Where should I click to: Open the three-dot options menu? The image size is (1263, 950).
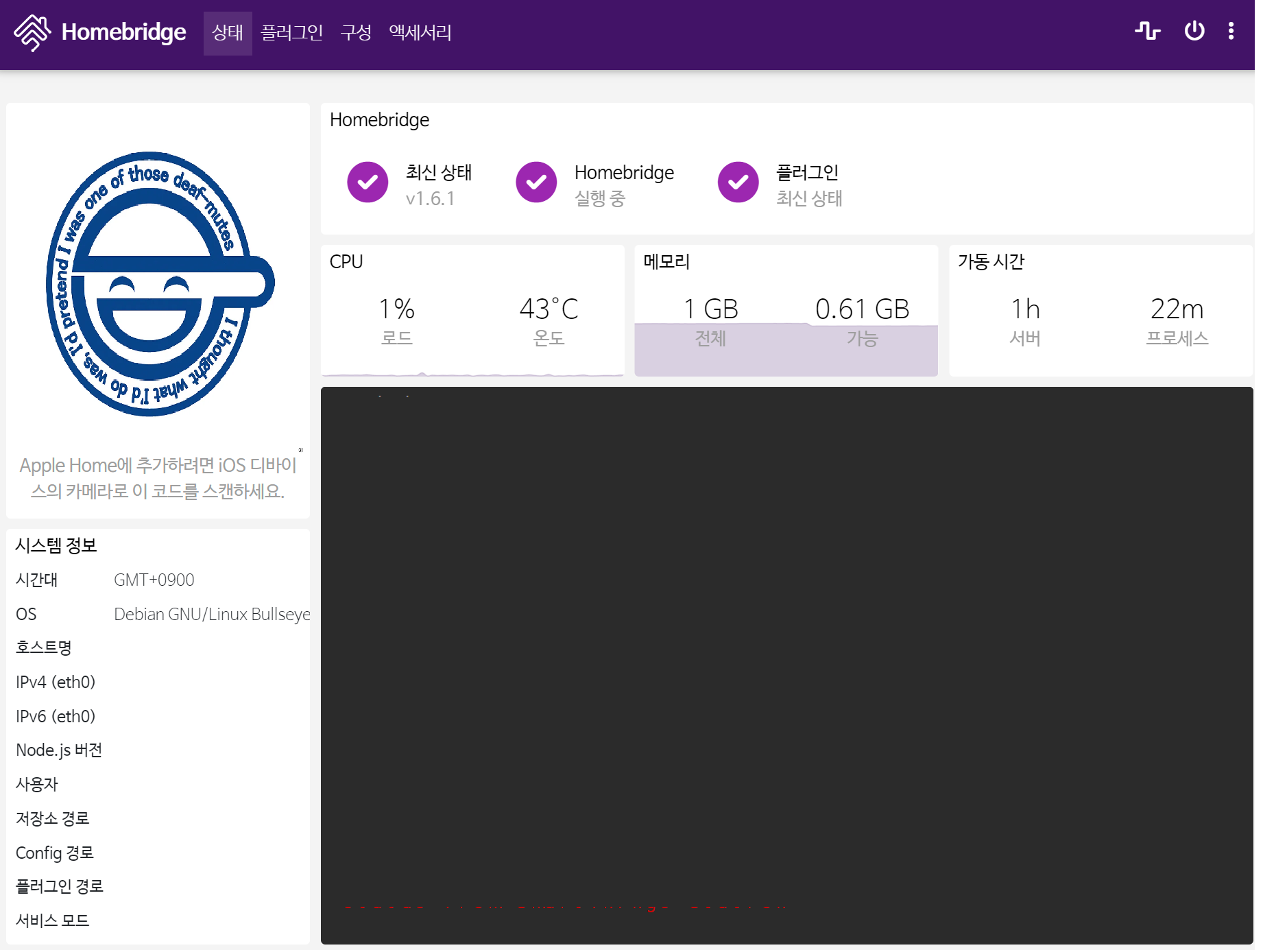click(1231, 31)
